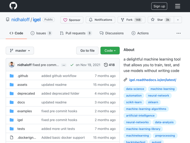Open the GitHub homepage octocat logo
Viewport: 190px width, 143px height.
click(13, 6)
